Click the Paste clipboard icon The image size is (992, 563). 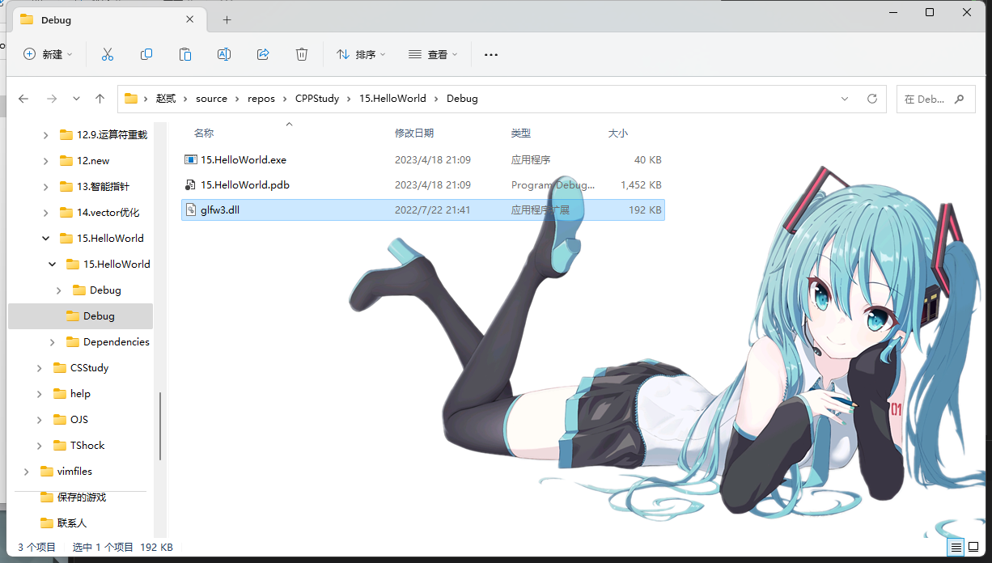[x=185, y=54]
